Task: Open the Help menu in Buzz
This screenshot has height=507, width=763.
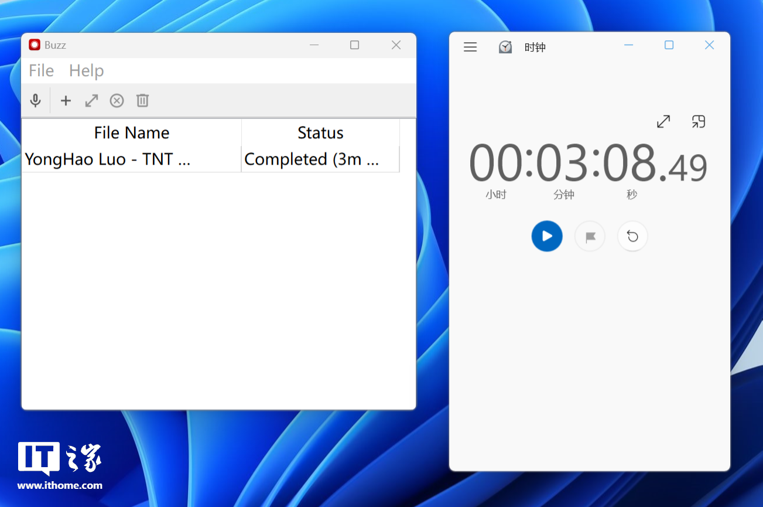Action: click(86, 71)
